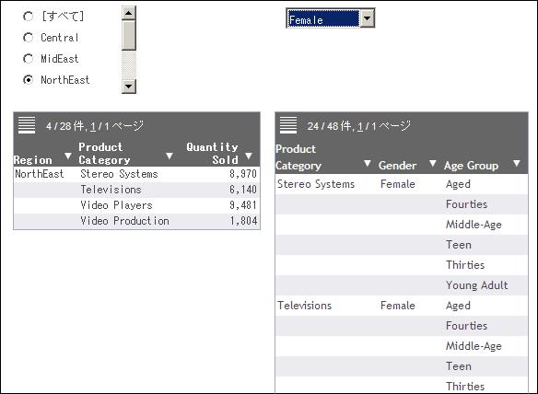Click page link 1 in left report
538x394 pixels.
coord(93,126)
